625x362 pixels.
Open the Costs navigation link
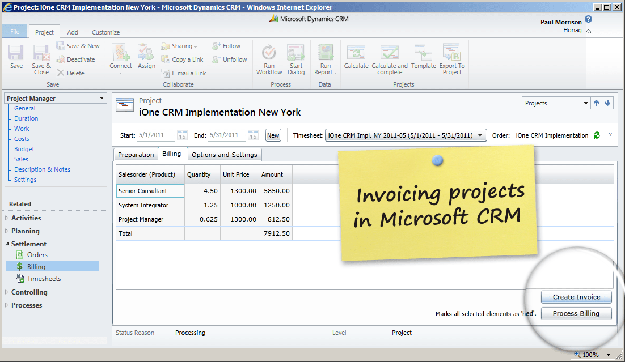click(22, 139)
